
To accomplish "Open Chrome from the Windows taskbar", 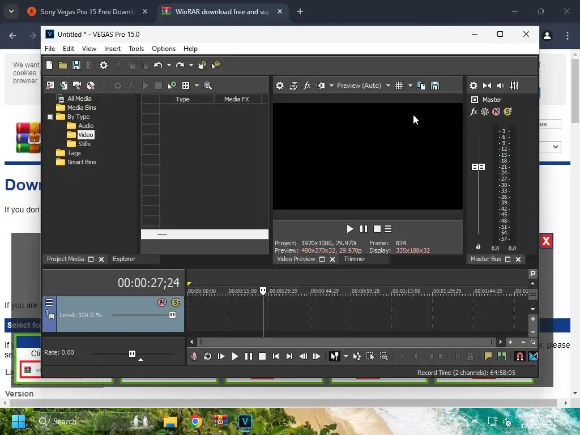I will [x=195, y=421].
